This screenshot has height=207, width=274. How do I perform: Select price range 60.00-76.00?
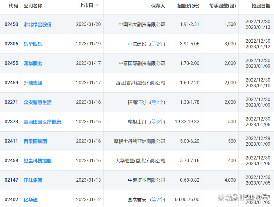tap(187, 199)
